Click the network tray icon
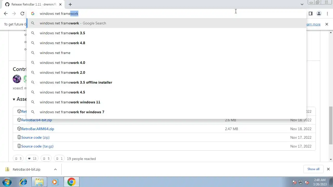The image size is (333, 187). click(300, 182)
